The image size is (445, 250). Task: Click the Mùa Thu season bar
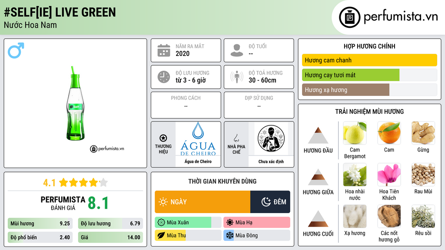[x=188, y=235]
